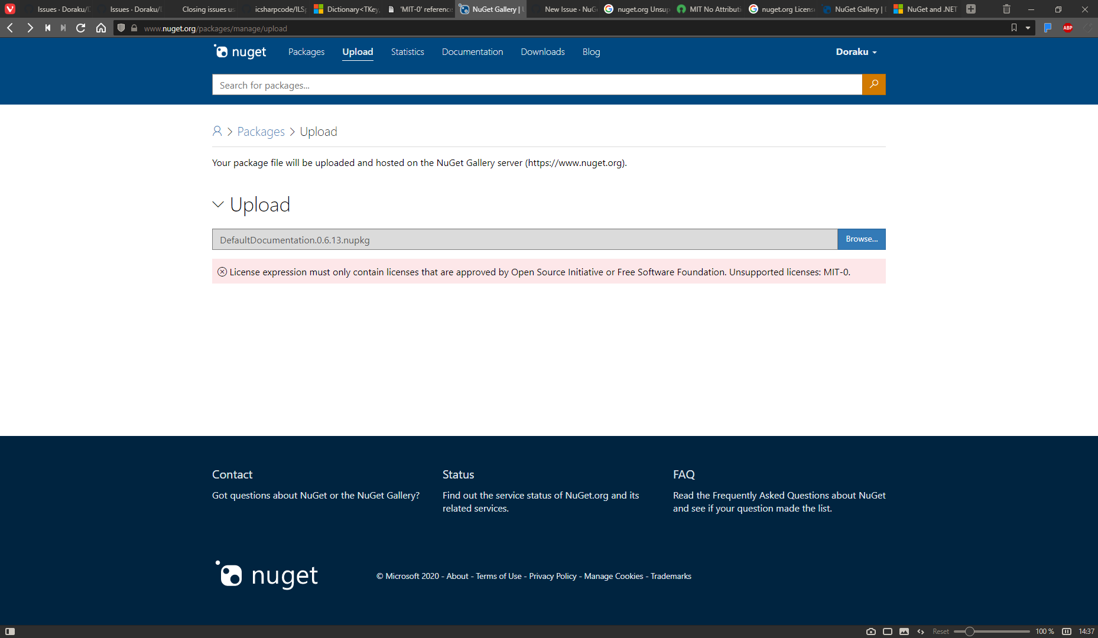Click the selected package file name field
1098x638 pixels.
click(x=525, y=239)
